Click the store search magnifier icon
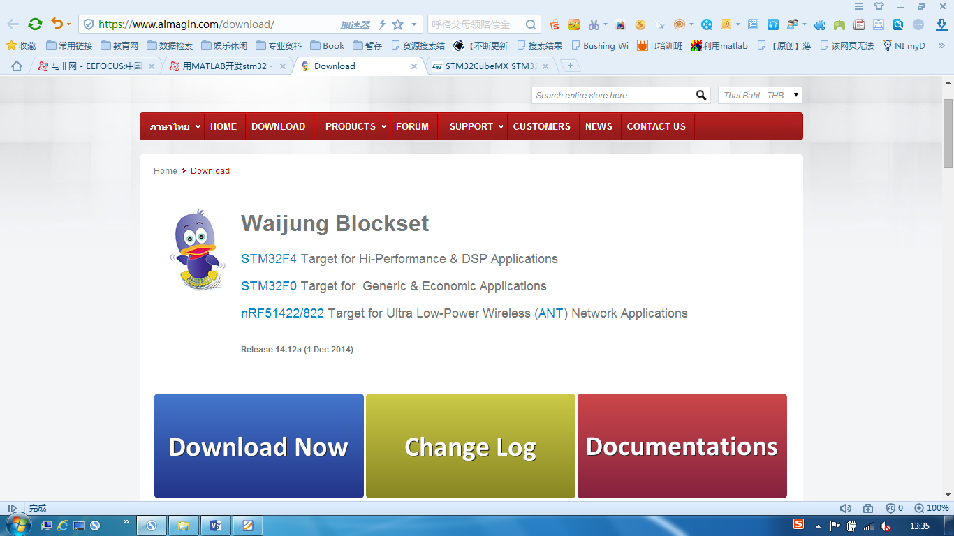 click(701, 96)
